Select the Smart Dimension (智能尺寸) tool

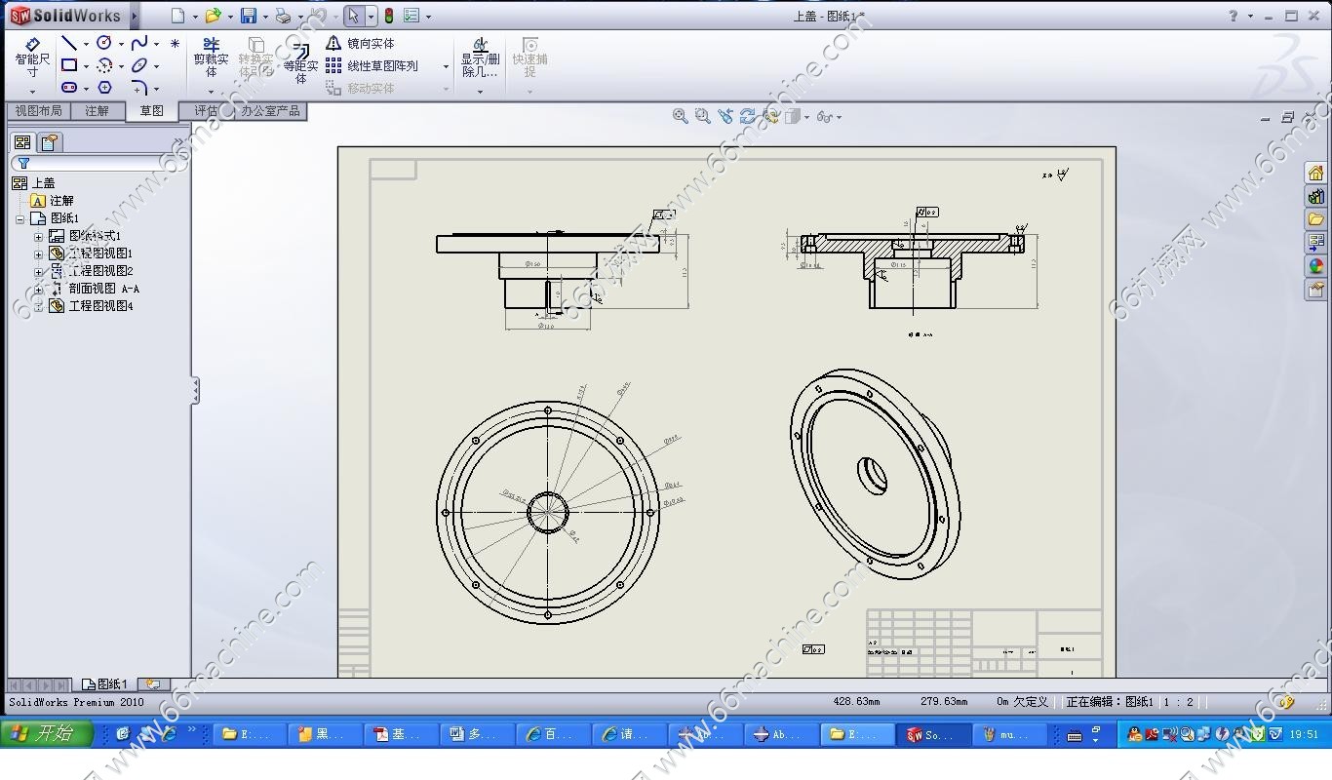[32, 58]
